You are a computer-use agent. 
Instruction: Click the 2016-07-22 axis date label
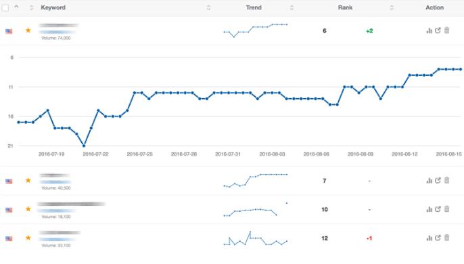coord(95,154)
